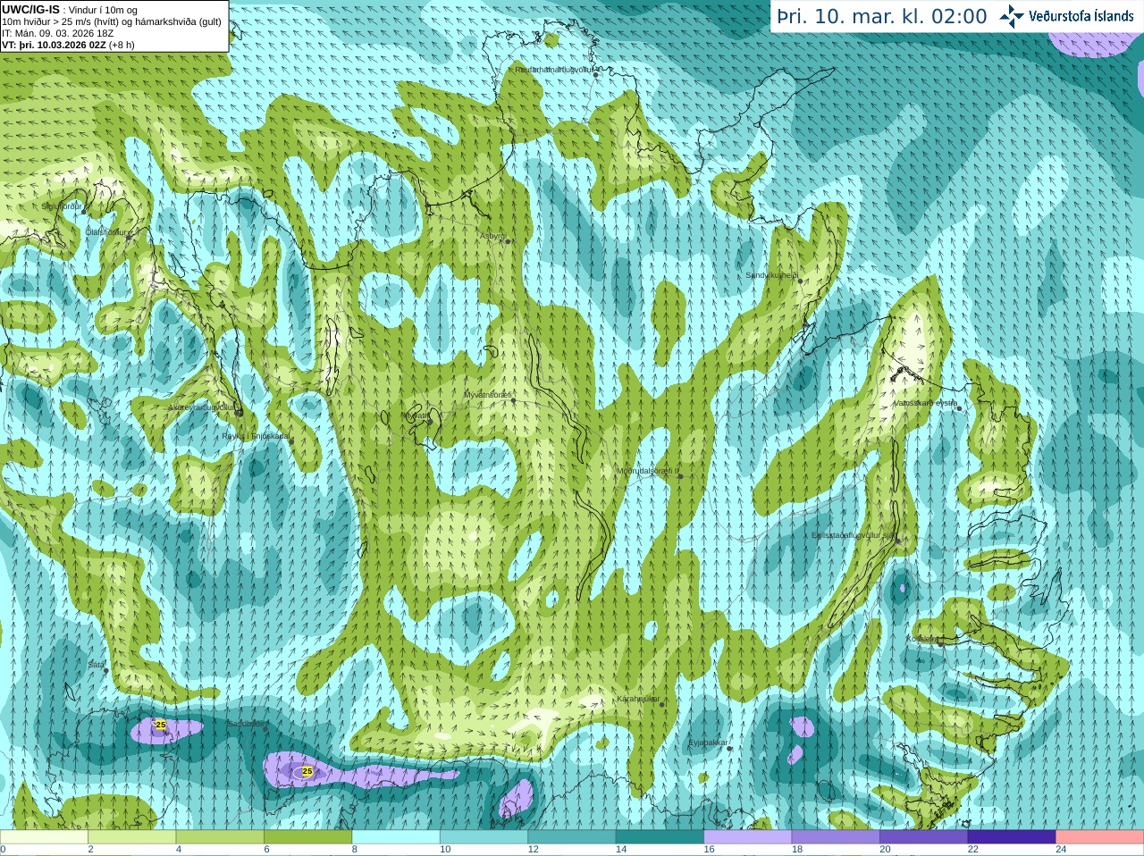Click the Mývatn station dot

pos(430,421)
